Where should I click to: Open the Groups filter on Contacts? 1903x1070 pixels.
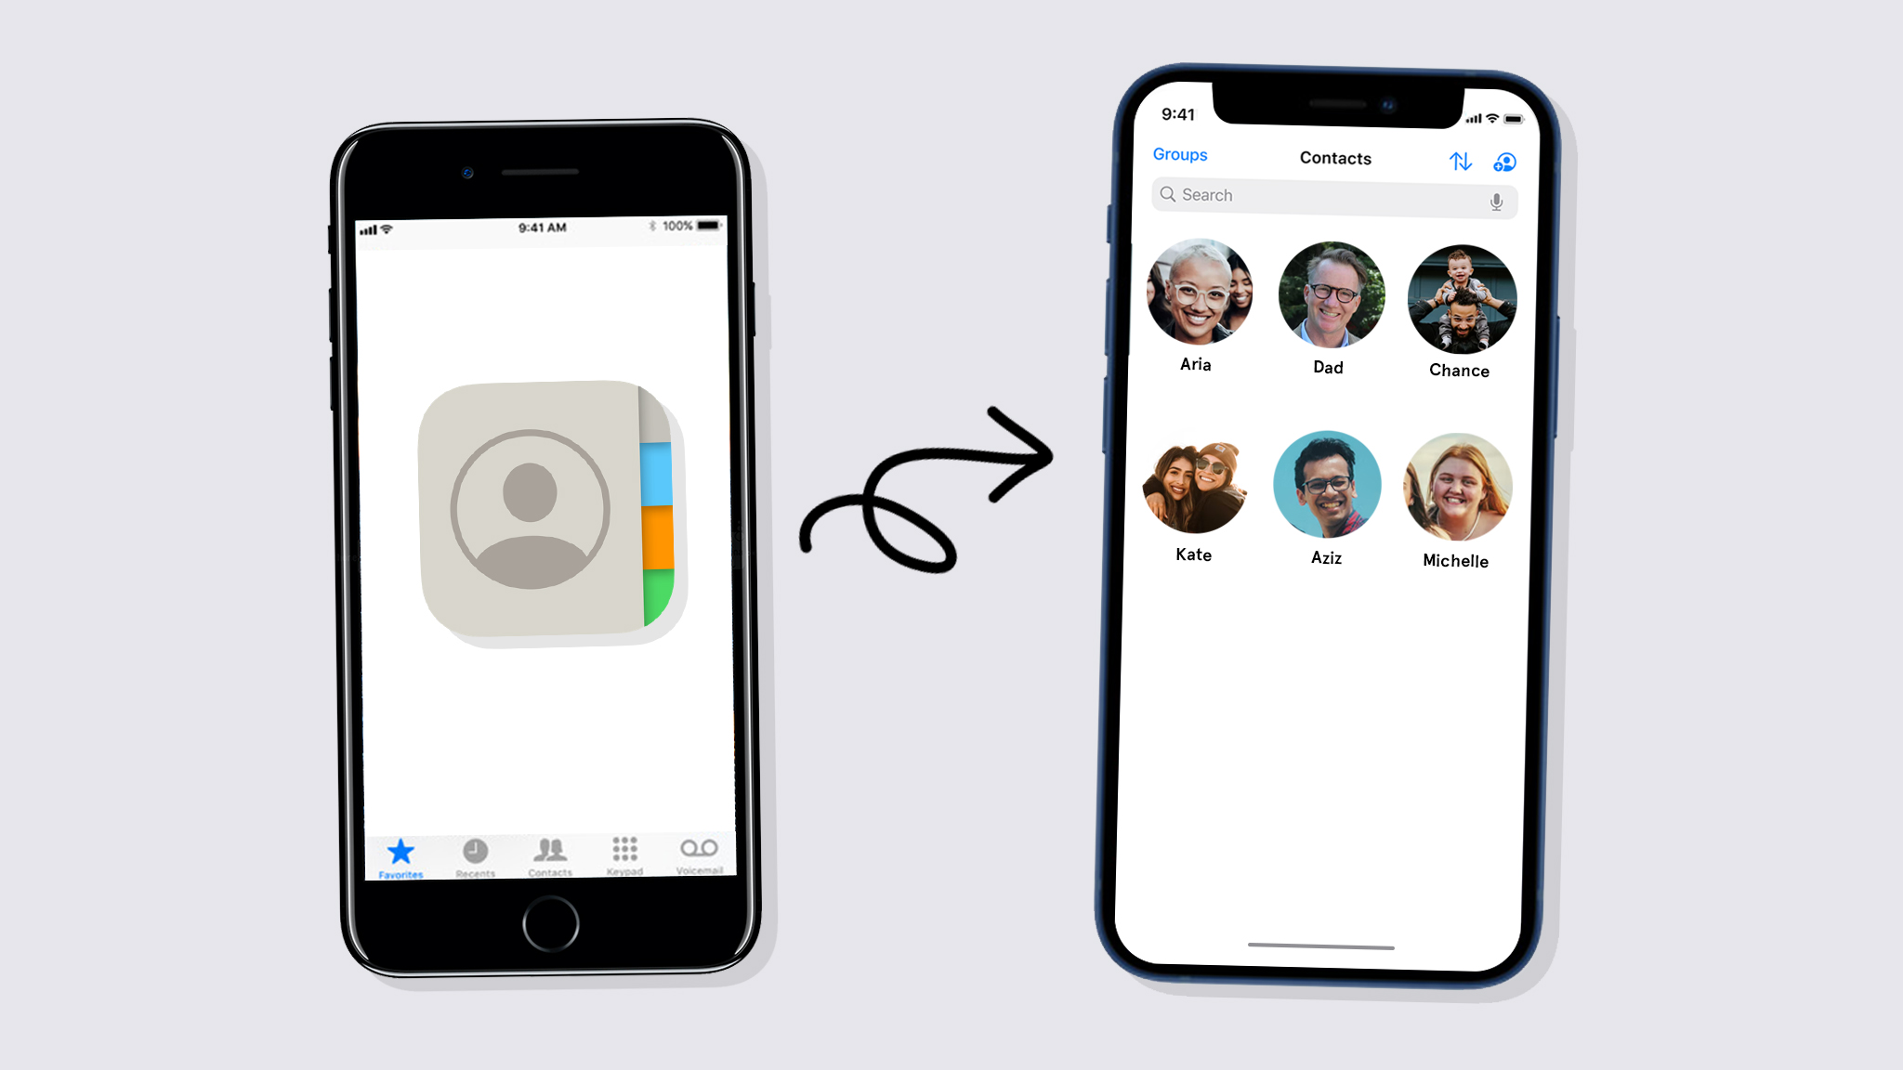1179,153
